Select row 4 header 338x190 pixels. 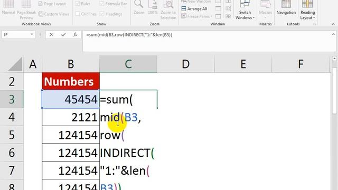click(x=12, y=117)
